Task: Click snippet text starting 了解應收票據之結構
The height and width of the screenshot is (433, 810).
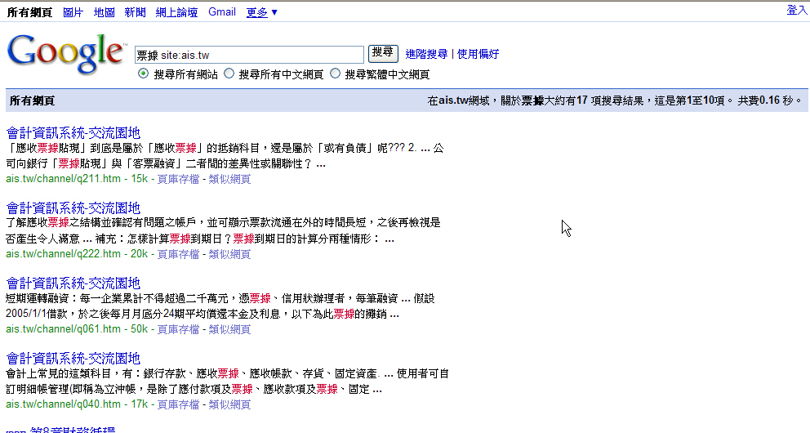Action: coord(223,231)
